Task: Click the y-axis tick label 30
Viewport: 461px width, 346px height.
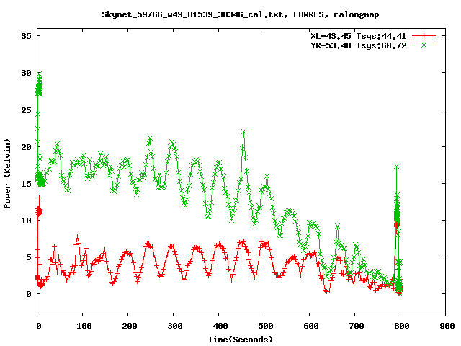Action: [x=26, y=73]
